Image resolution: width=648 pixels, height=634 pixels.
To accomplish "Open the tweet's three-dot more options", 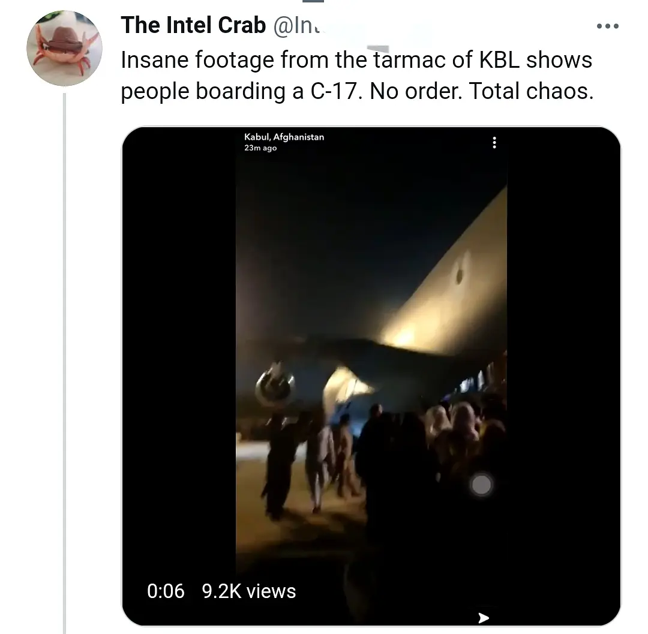I will tap(607, 26).
